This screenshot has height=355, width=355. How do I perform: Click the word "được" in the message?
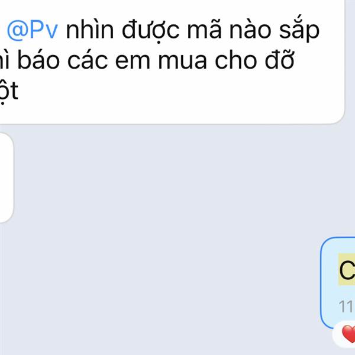[150, 30]
